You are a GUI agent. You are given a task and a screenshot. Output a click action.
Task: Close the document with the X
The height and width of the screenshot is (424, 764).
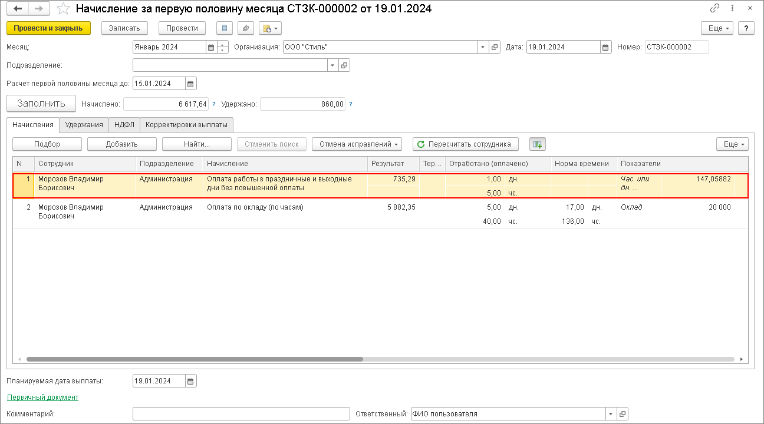click(750, 8)
